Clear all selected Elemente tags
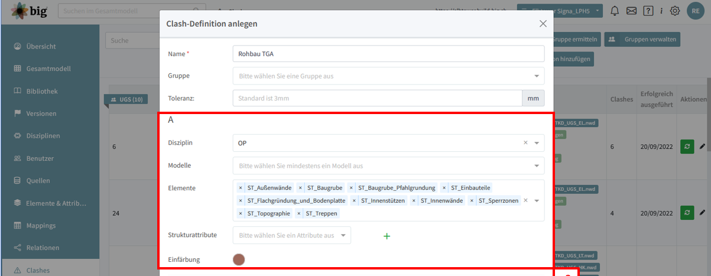 (x=525, y=200)
